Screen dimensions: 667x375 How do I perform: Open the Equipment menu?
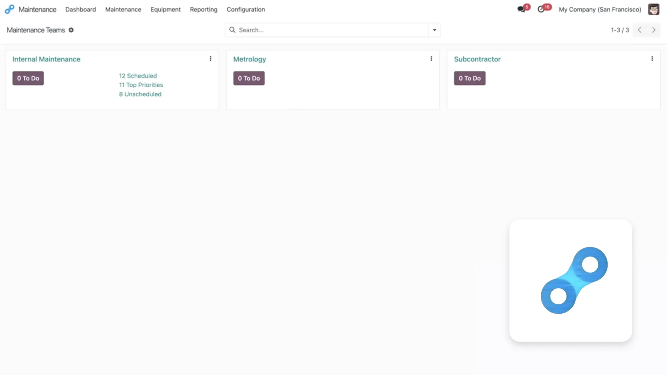[x=166, y=9]
